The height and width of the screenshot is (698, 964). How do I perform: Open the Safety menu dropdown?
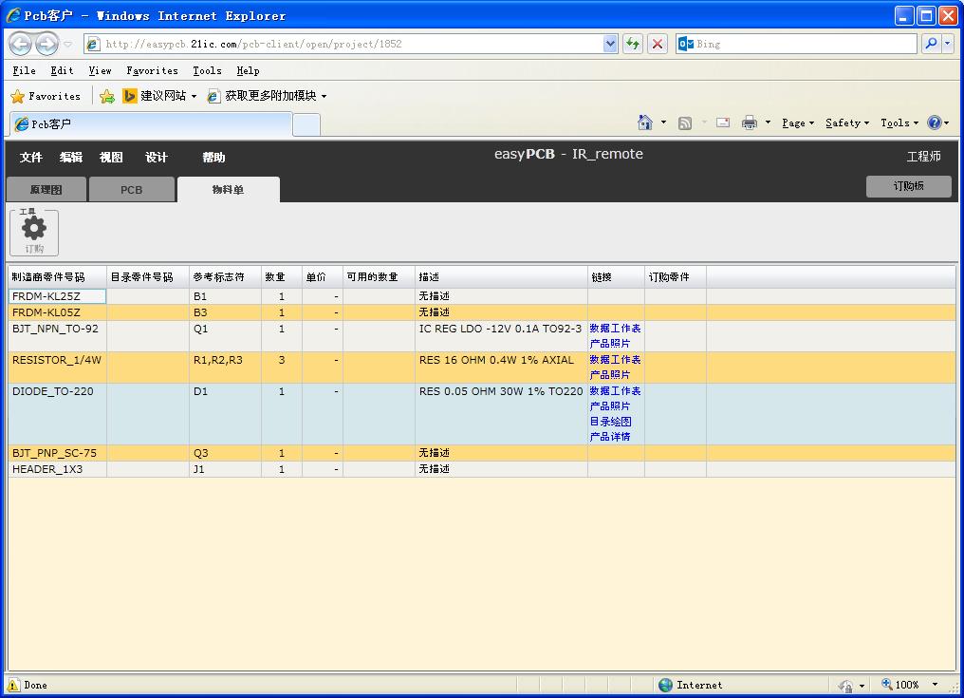847,123
